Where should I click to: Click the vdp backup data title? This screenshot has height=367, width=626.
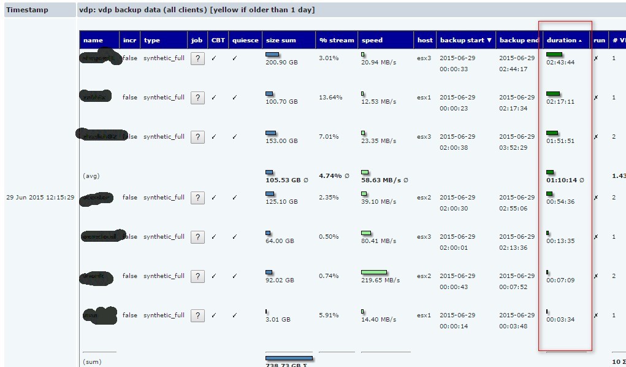(x=197, y=10)
